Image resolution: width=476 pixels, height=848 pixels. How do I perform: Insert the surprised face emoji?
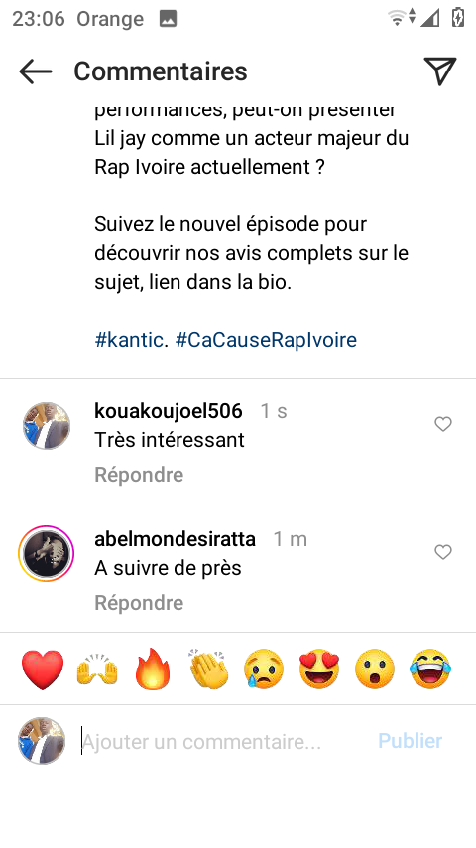[x=375, y=669]
